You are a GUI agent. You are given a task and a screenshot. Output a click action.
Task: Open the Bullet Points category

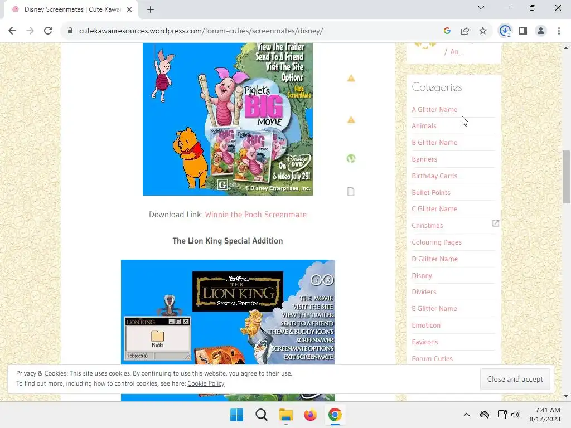[x=431, y=192]
